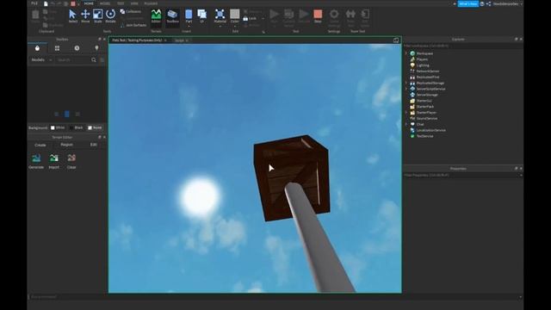Open the Part dropdown arrow
The image size is (551, 310).
point(189,26)
